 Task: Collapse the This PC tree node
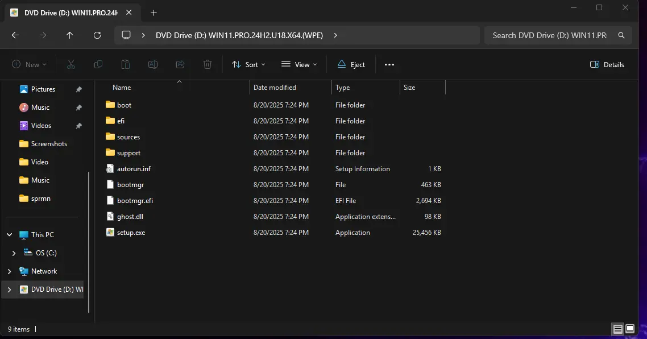point(9,235)
